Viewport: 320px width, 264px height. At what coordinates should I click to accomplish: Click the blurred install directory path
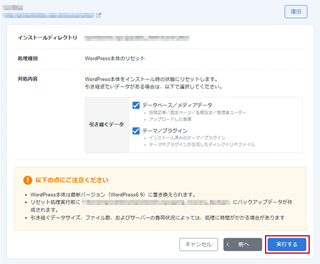click(137, 38)
